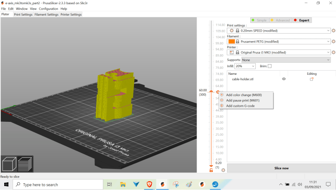
Task: Open Supports dropdown showing None
Action: click(286, 60)
